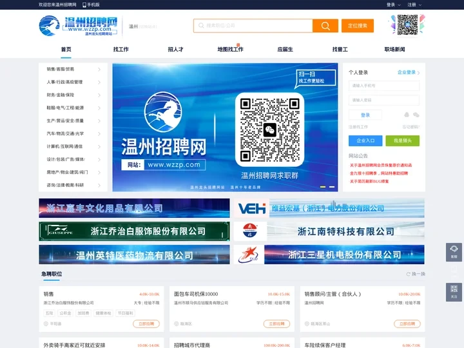
Task: Log in with QQ penguin icon
Action: point(407,115)
